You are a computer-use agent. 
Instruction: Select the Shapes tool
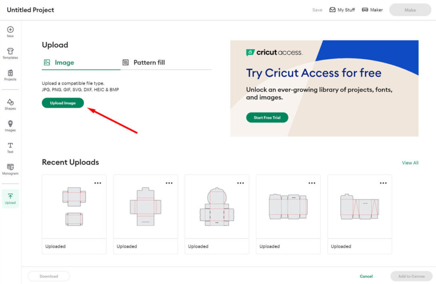tap(10, 104)
